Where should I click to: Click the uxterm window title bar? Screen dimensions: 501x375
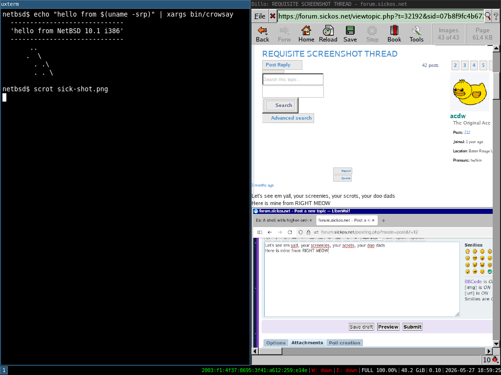(125, 4)
